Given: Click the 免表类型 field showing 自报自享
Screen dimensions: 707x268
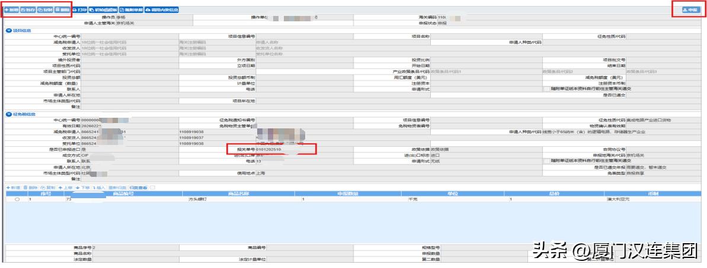Looking at the screenshot, I should click(x=664, y=173).
